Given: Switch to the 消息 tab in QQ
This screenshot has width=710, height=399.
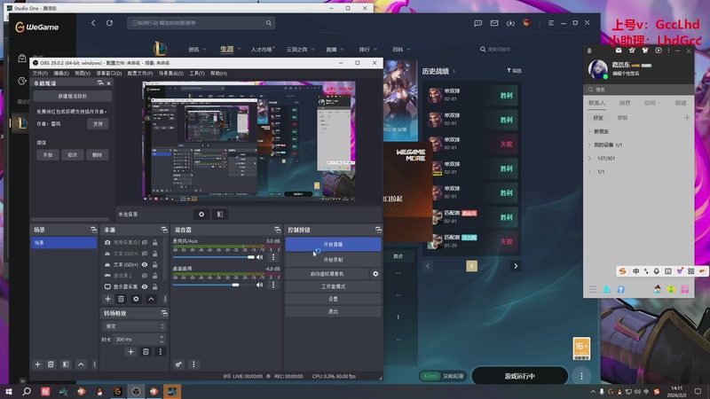Looking at the screenshot, I should point(625,103).
